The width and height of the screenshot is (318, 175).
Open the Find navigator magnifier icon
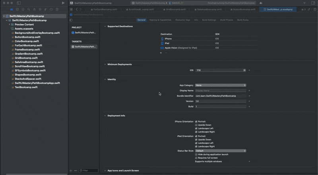pyautogui.click(x=29, y=9)
